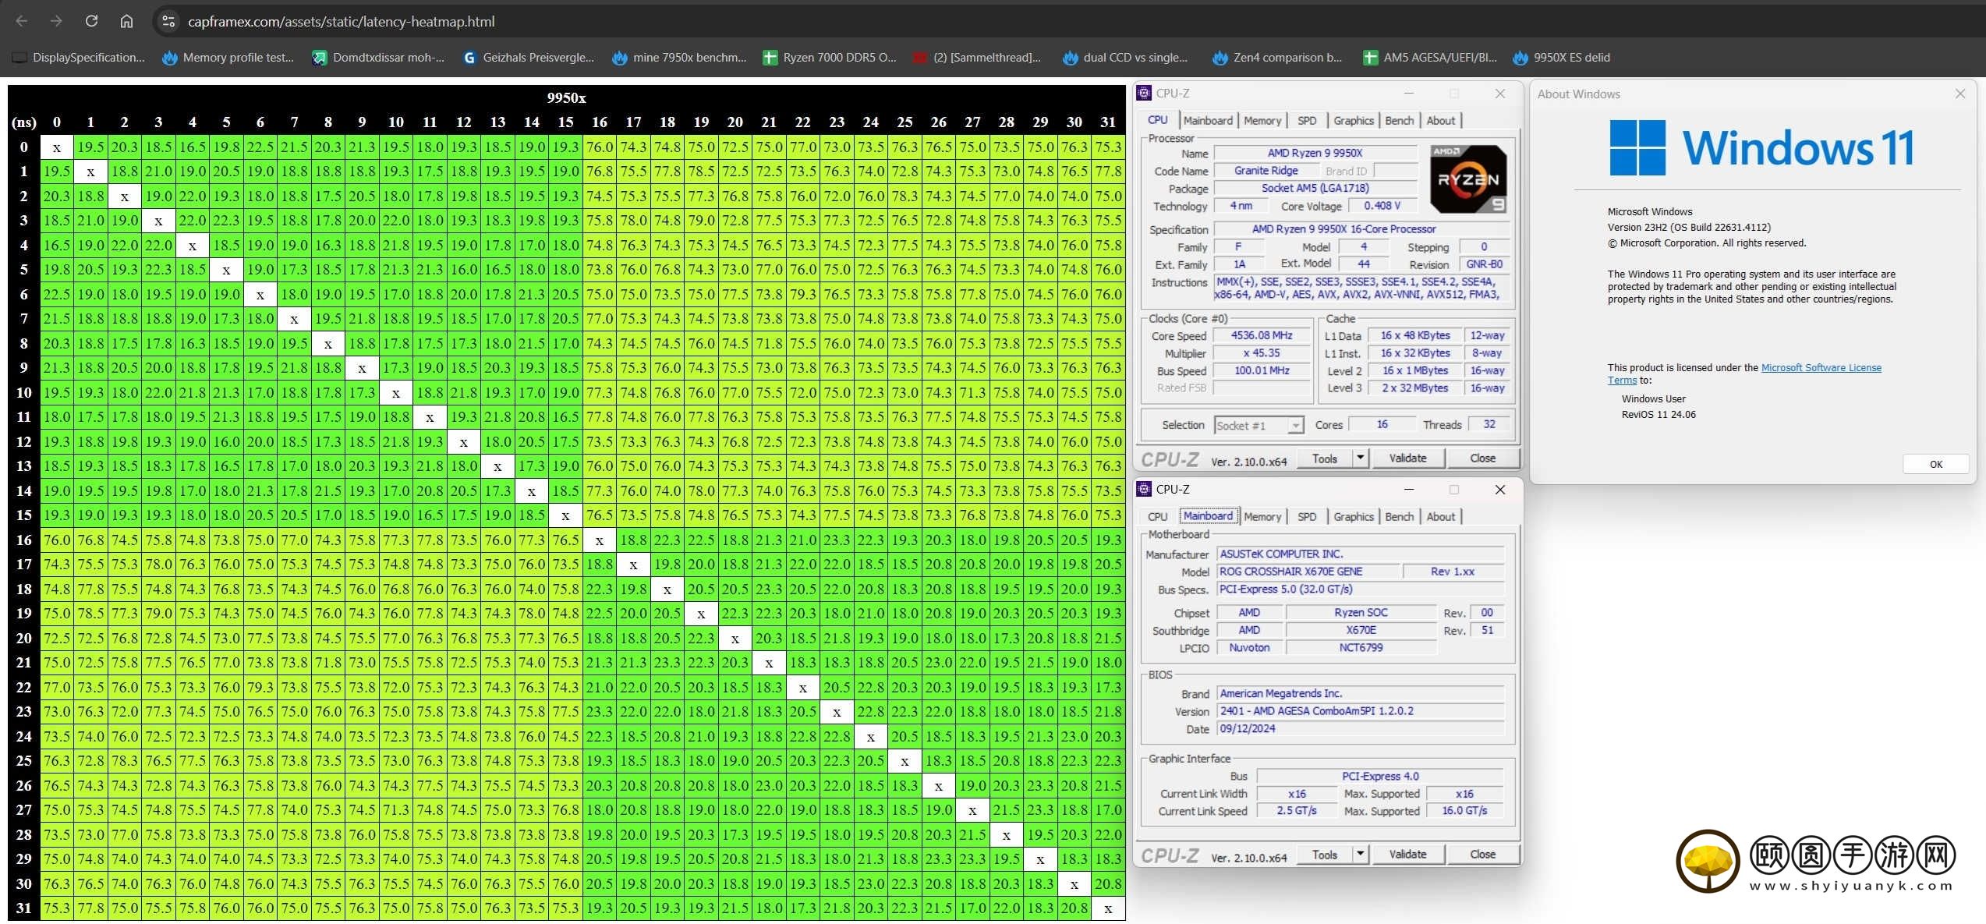The image size is (1986, 924).
Task: Select Mainboard tab in upper CPU-Z window
Action: [x=1208, y=120]
